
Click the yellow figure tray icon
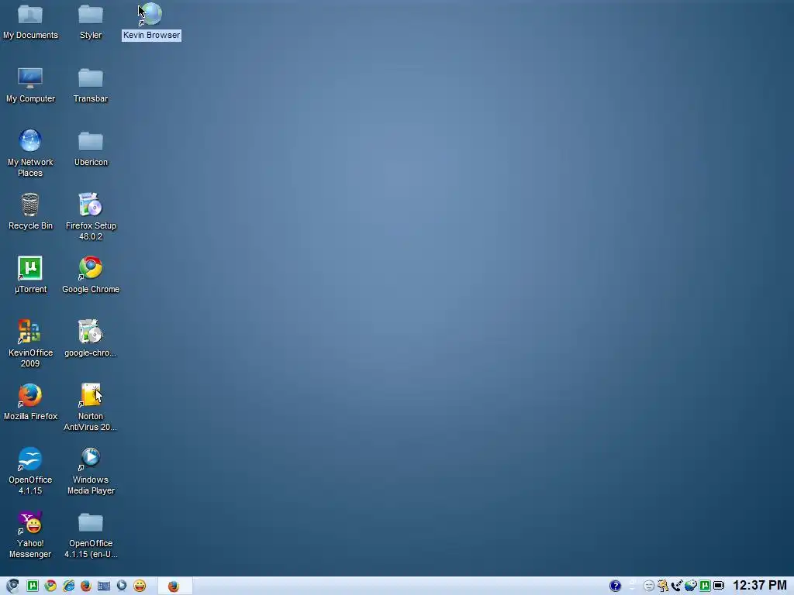(662, 586)
